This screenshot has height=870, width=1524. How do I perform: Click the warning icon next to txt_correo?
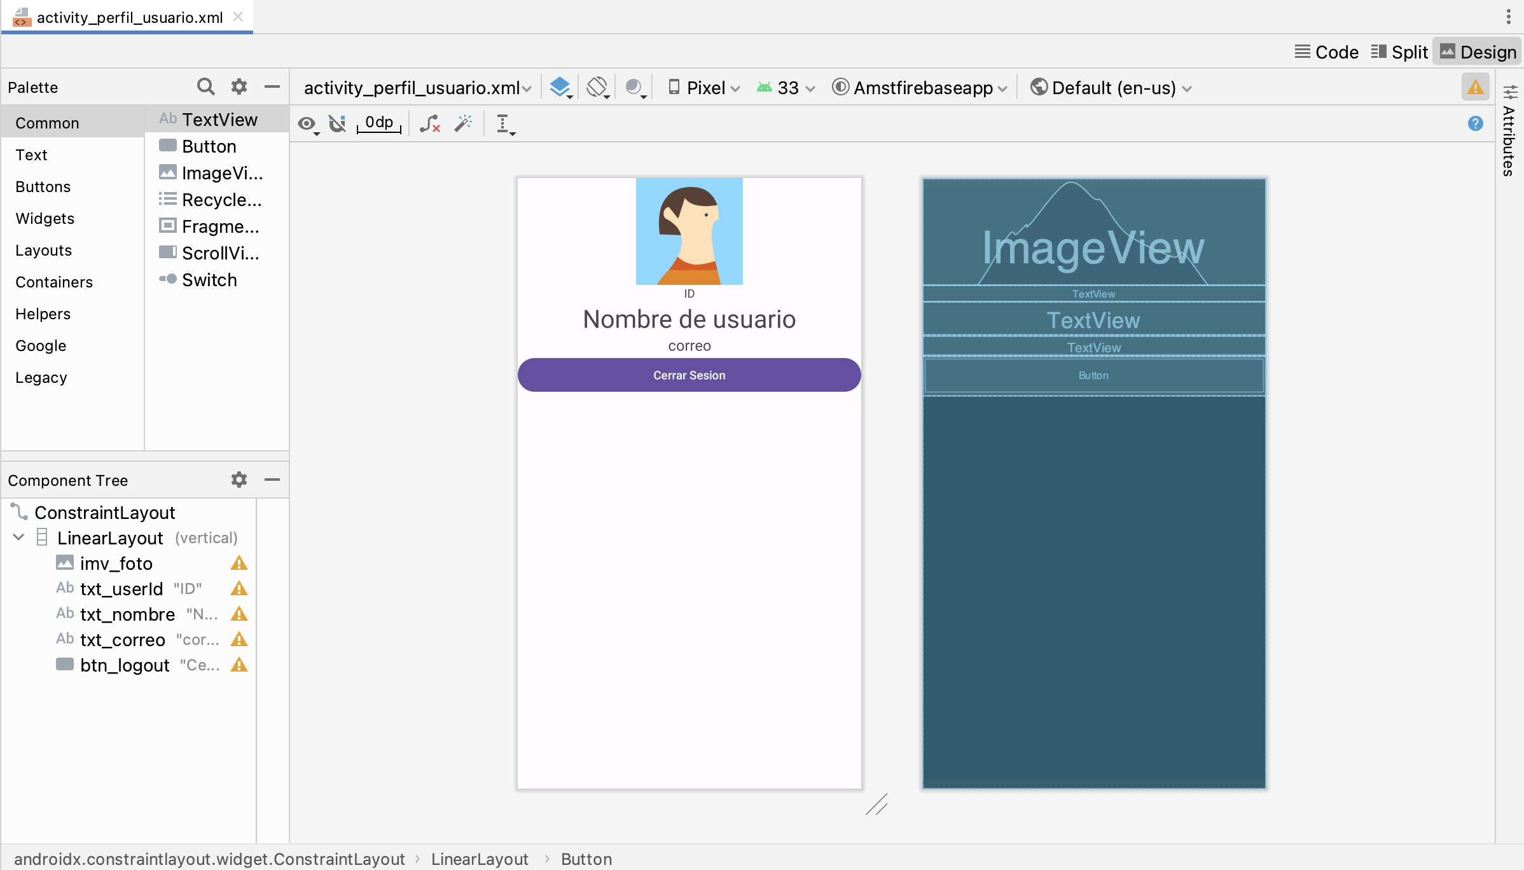tap(239, 639)
